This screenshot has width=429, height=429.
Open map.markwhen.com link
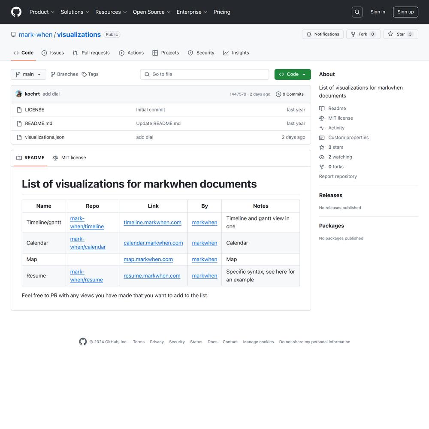click(148, 260)
